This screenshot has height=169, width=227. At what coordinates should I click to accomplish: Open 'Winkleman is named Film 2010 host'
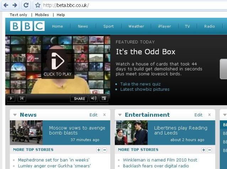tap(160, 160)
